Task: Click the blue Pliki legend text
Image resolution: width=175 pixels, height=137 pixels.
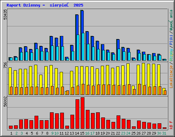Action: [171, 40]
